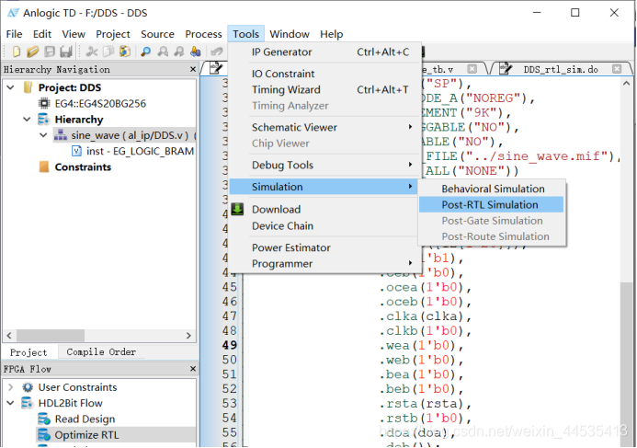Click the Project DDS folder icon
Screen dimensions: 637x448
click(x=28, y=87)
